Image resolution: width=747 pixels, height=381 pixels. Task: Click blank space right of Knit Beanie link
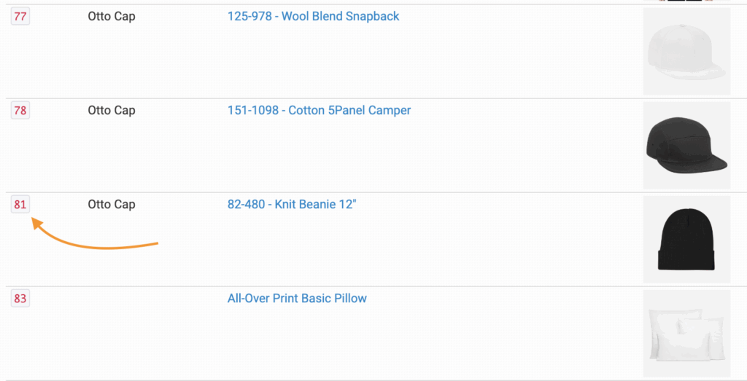496,205
